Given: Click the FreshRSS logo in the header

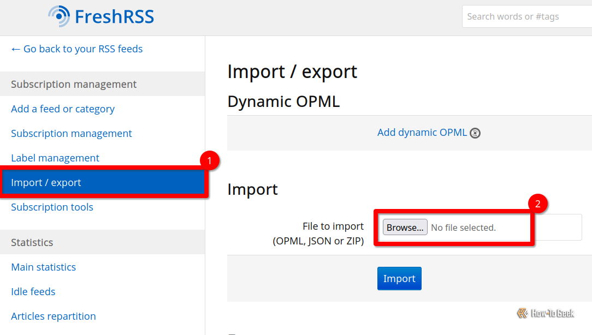Looking at the screenshot, I should coord(100,16).
